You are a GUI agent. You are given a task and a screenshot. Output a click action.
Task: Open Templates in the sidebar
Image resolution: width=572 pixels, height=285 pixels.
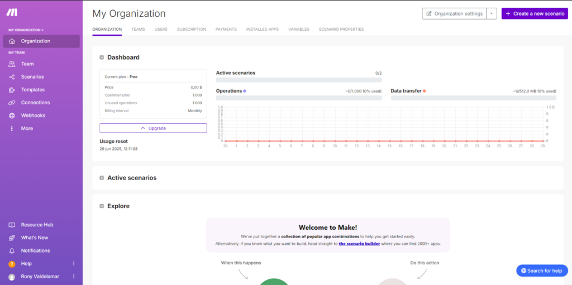pyautogui.click(x=41, y=90)
